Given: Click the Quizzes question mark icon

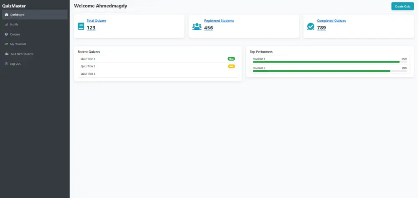Looking at the screenshot, I should (6, 34).
